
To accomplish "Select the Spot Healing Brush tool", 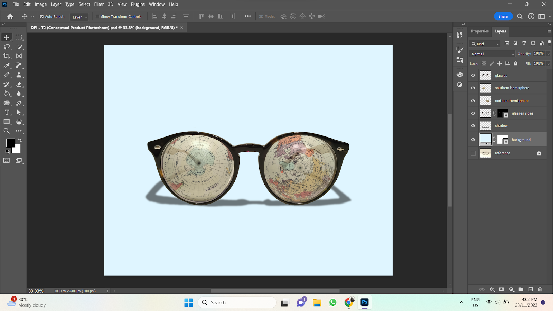I will [19, 65].
